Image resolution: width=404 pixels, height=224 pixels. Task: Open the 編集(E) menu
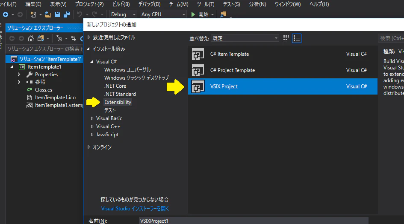[x=33, y=4]
